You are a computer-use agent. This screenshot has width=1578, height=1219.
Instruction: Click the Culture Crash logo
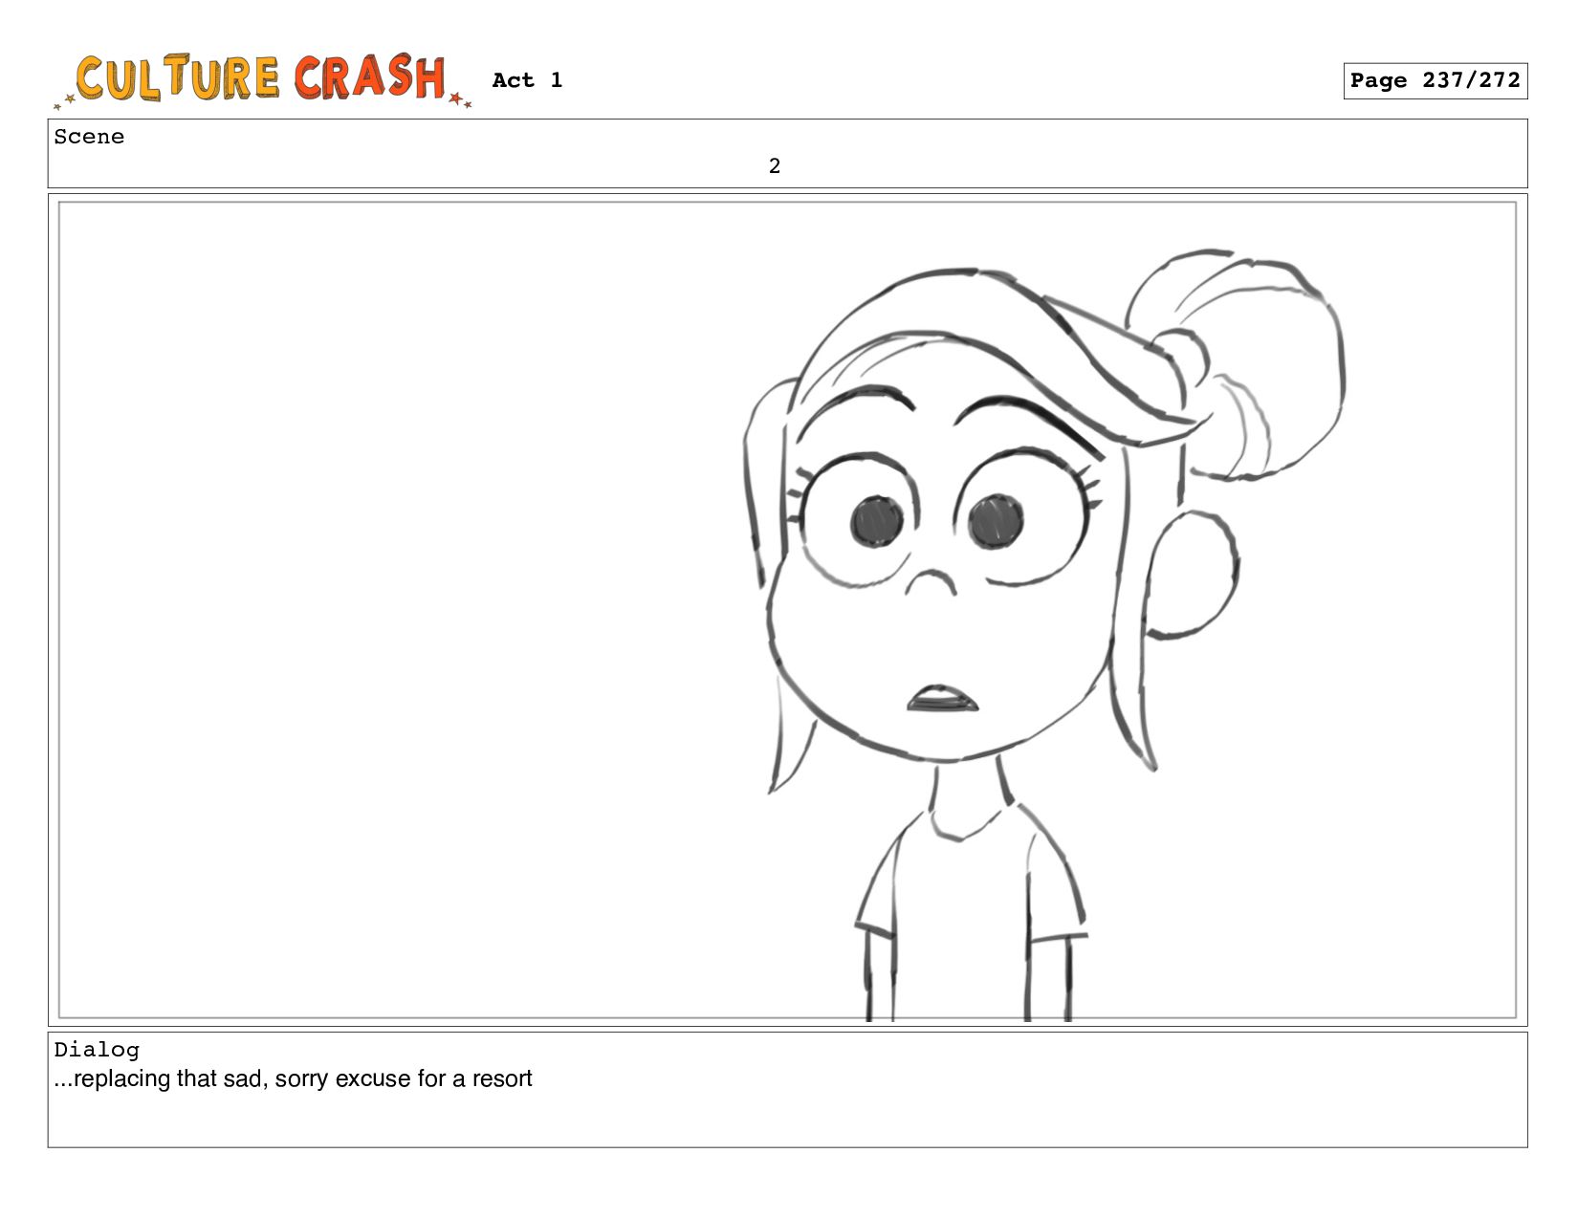pos(262,79)
